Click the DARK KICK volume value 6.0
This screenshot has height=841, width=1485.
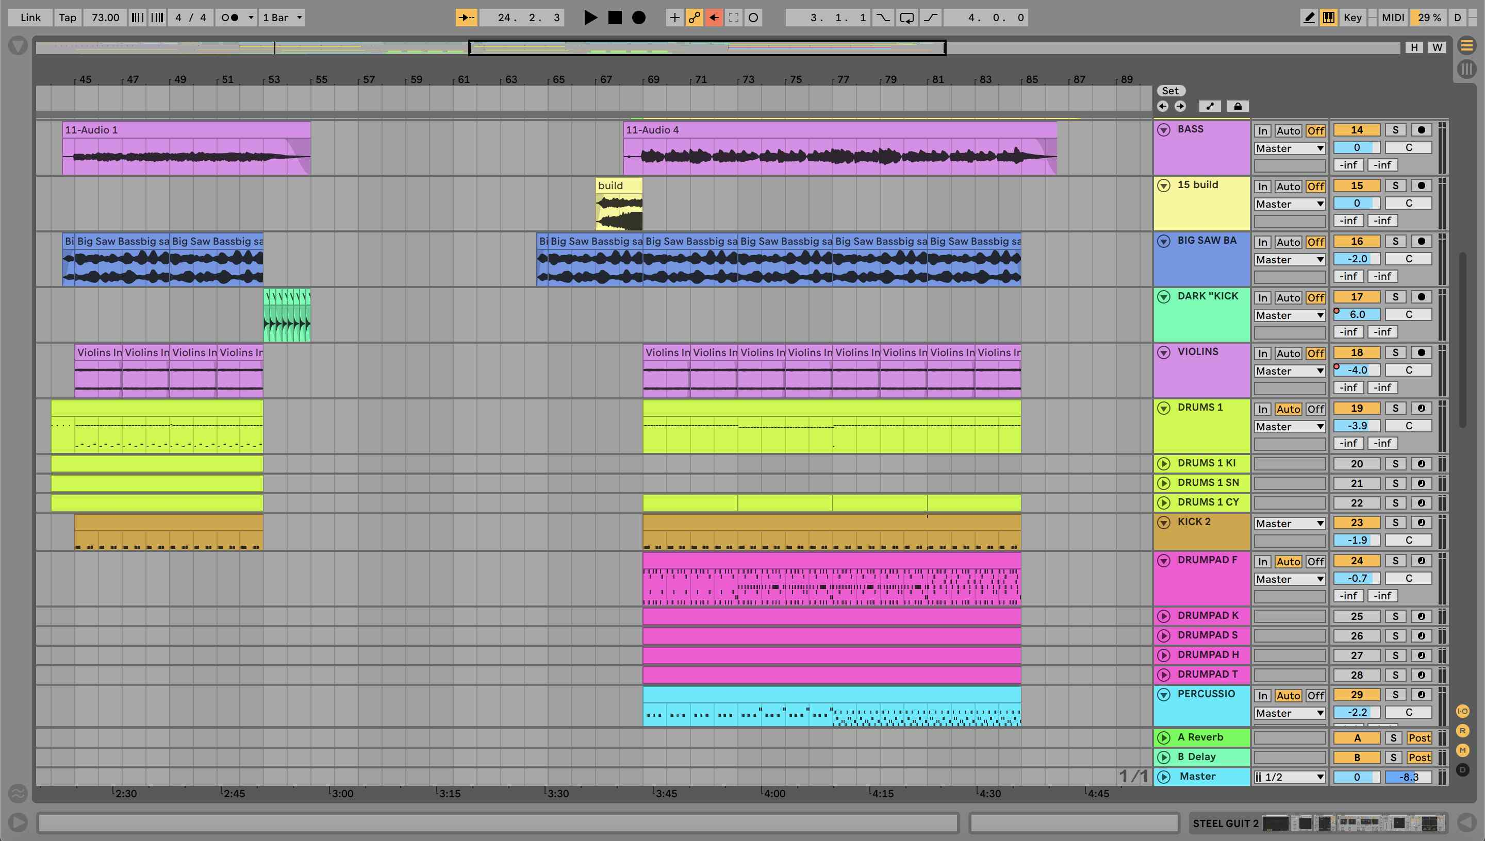1357,315
